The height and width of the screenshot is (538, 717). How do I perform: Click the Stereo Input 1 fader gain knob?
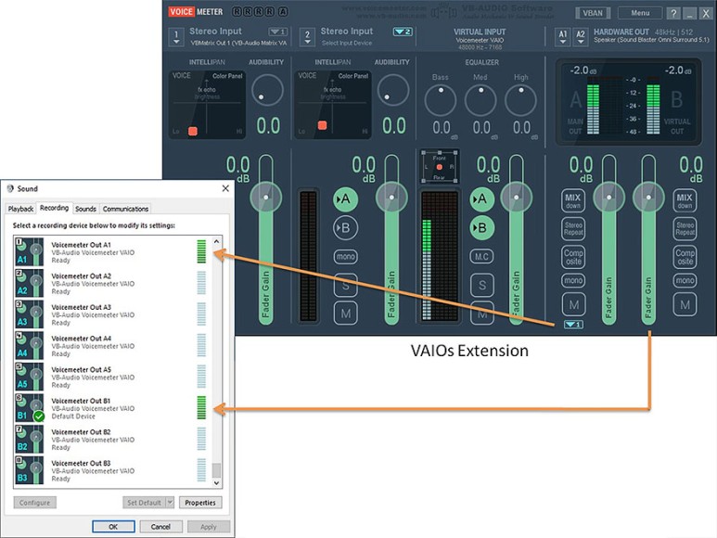(266, 198)
